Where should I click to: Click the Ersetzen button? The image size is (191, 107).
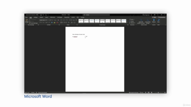(x=132, y=21)
